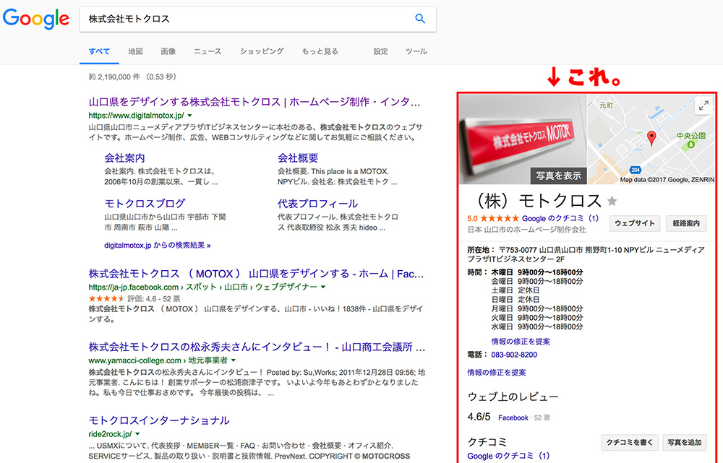This screenshot has height=463, width=723.
Task: Open dropdown arrow beside yamacci-college.com URL
Action: tap(234, 360)
